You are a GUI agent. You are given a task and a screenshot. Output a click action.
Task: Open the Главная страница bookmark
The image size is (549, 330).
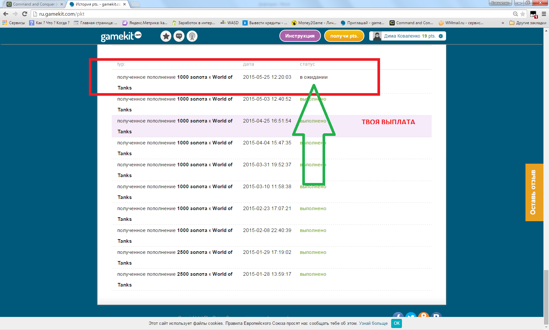point(95,23)
